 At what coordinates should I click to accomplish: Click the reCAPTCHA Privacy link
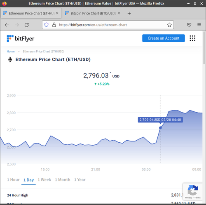click(x=188, y=198)
